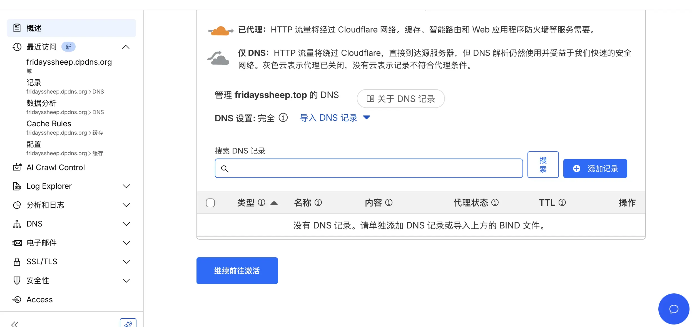Open the Access section in the sidebar
The width and height of the screenshot is (692, 327).
pyautogui.click(x=39, y=299)
